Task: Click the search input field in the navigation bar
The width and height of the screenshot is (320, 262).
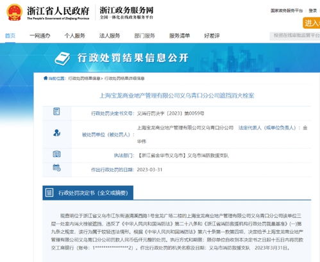Action: click(295, 36)
